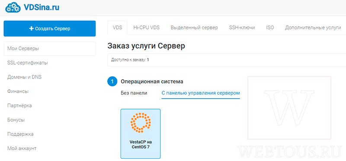The image size is (346, 161).
Task: Open the SSH-ключи tab
Action: coord(242,28)
